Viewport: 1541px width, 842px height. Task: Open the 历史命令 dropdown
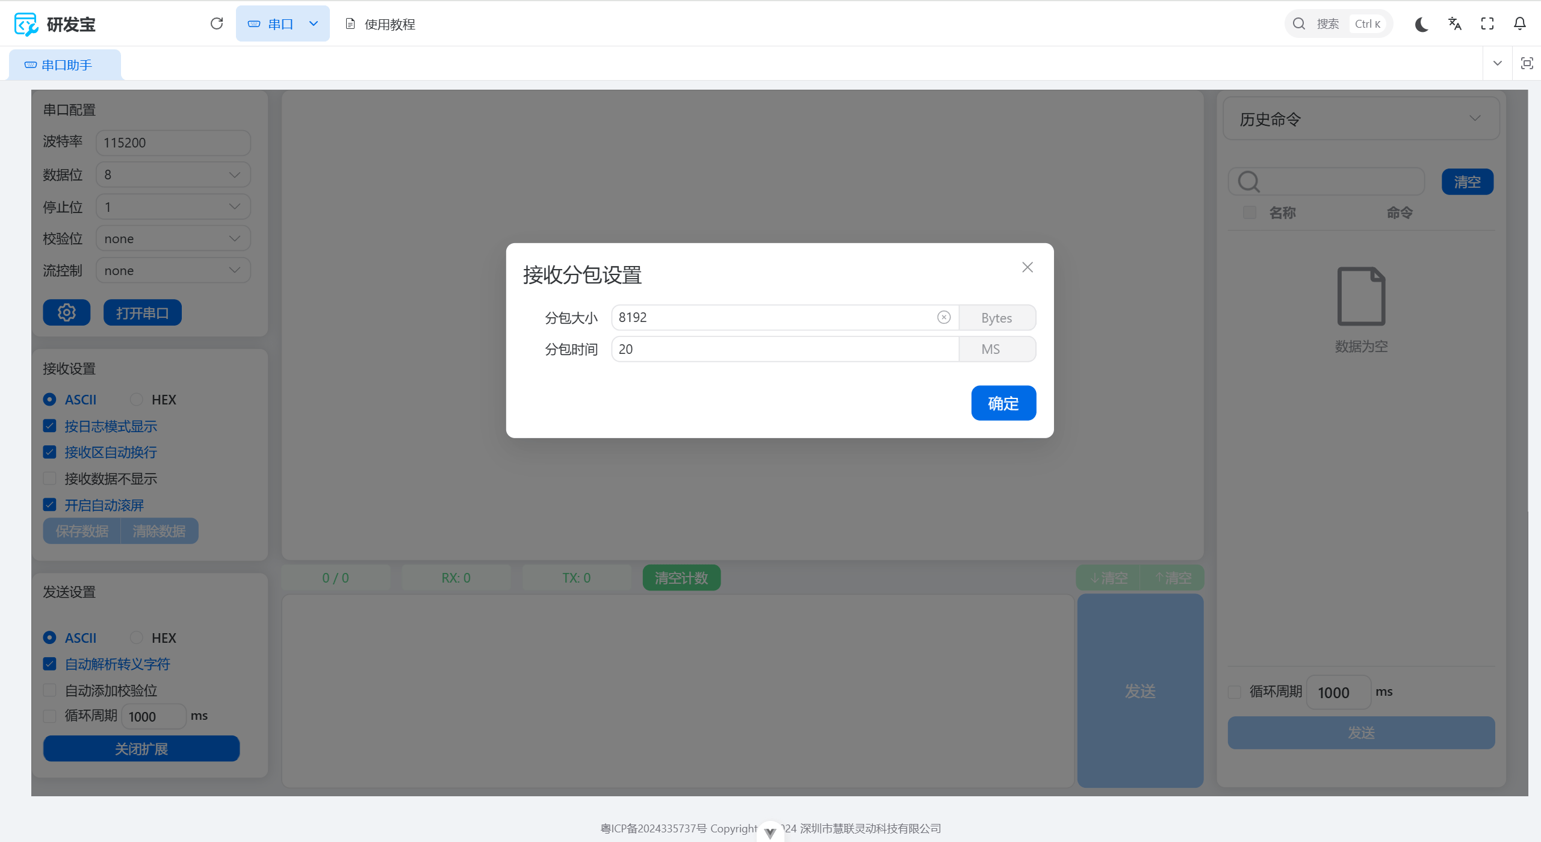pos(1360,119)
